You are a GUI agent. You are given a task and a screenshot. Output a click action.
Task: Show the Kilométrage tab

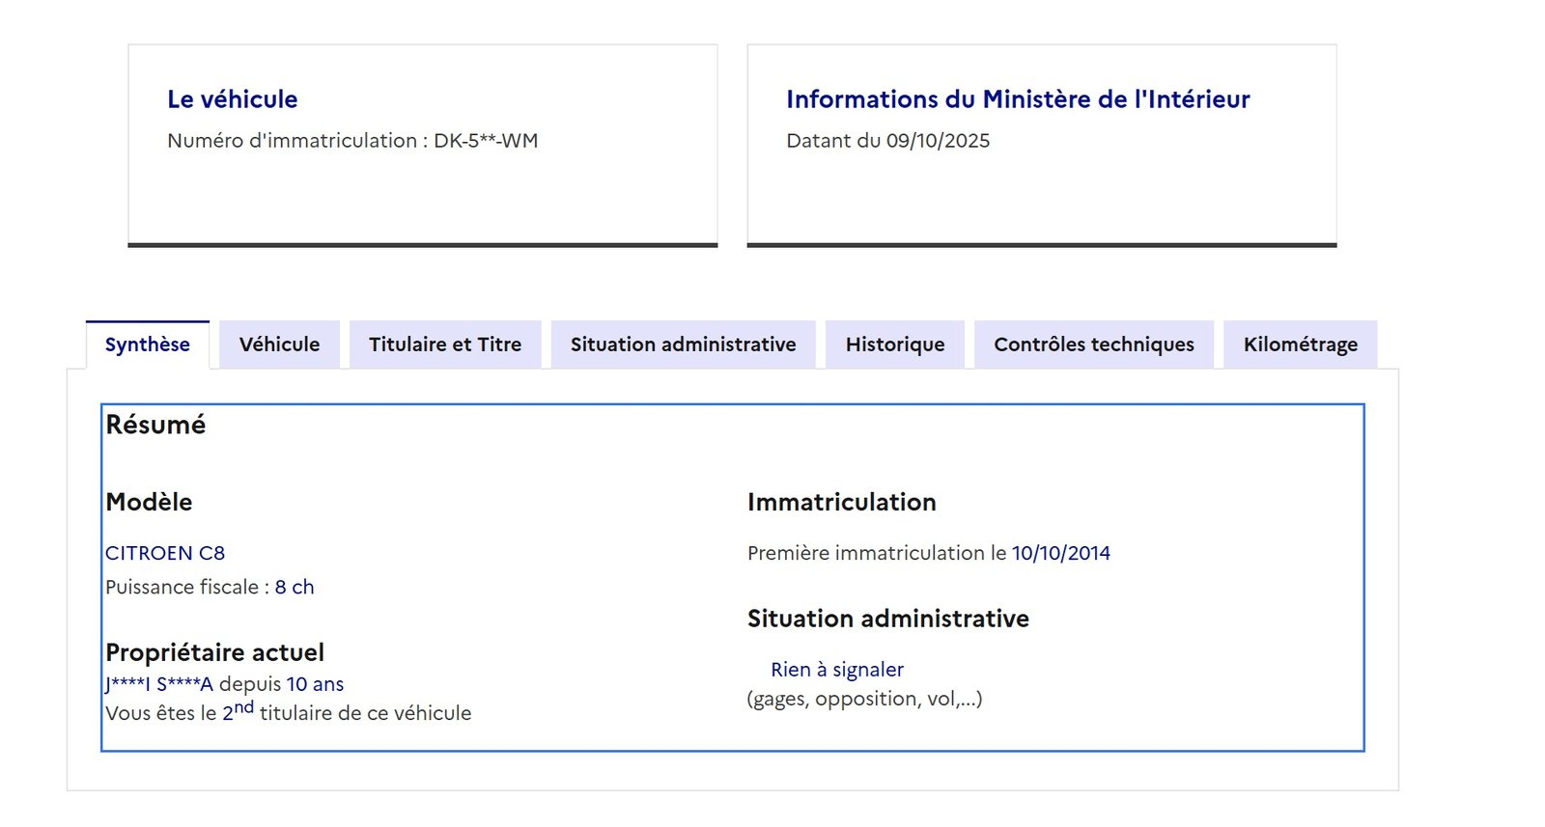(x=1300, y=345)
